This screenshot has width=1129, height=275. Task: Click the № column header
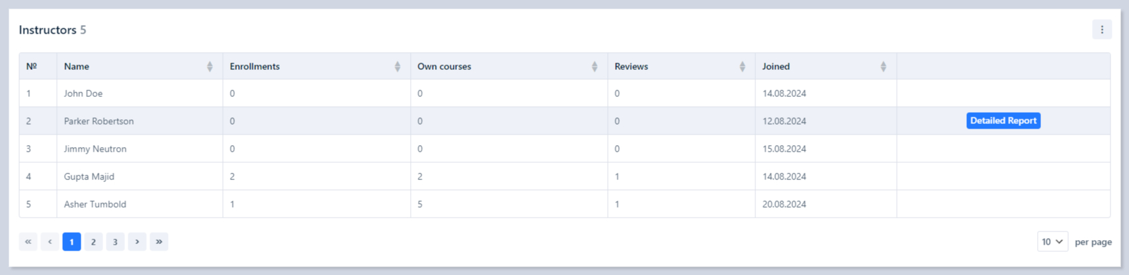click(x=32, y=67)
